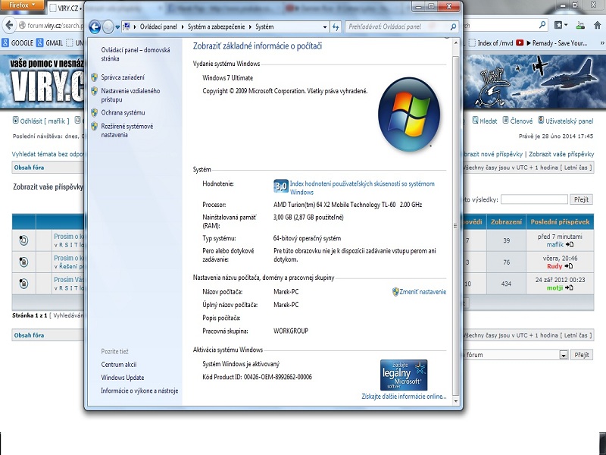This screenshot has width=606, height=455.
Task: Open Firefox bookmarks star menu
Action: click(561, 26)
